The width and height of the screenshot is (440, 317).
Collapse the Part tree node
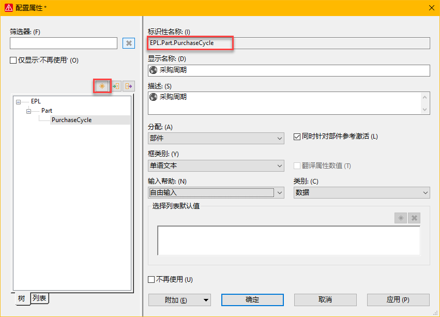point(28,111)
